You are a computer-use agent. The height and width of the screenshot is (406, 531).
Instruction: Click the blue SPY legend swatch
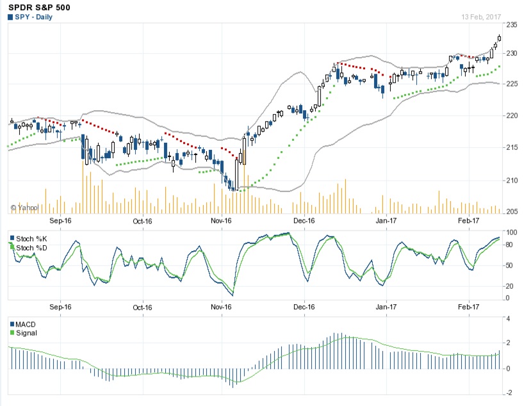(x=10, y=17)
